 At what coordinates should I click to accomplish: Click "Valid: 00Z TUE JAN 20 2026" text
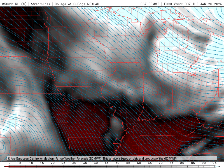click(198, 4)
